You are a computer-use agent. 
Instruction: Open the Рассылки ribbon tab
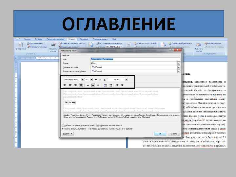(84, 39)
